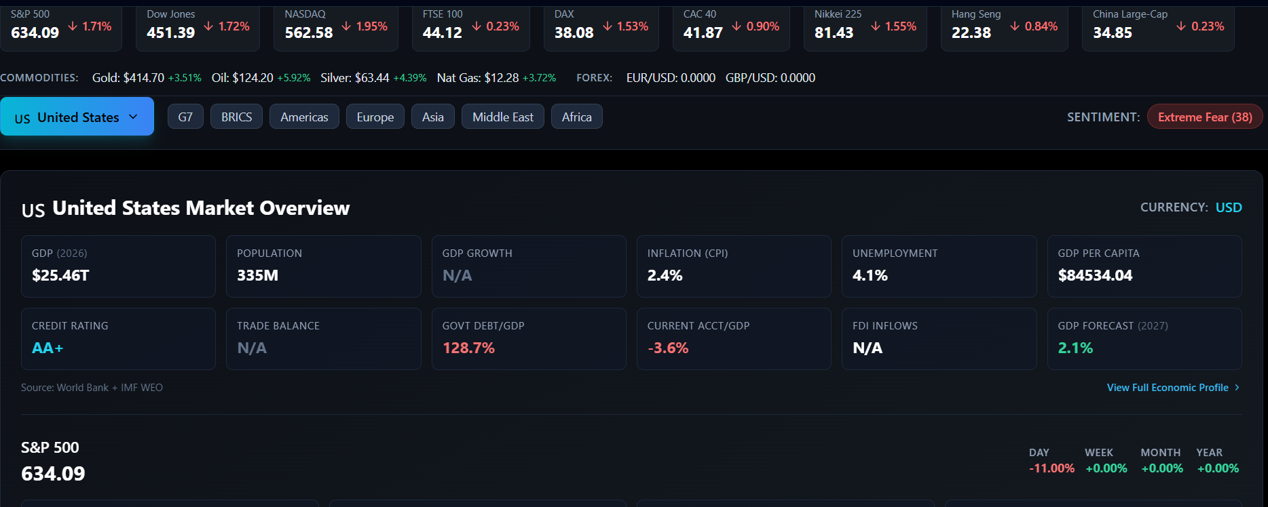The width and height of the screenshot is (1268, 507).
Task: Click the Extreme Fear (38) sentiment badge
Action: pyautogui.click(x=1205, y=117)
